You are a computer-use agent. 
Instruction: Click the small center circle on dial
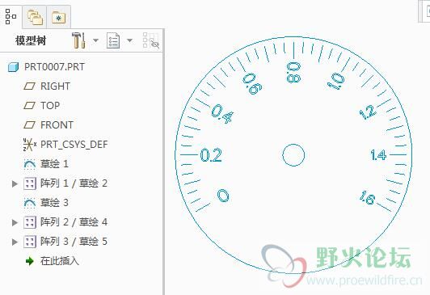(x=293, y=155)
